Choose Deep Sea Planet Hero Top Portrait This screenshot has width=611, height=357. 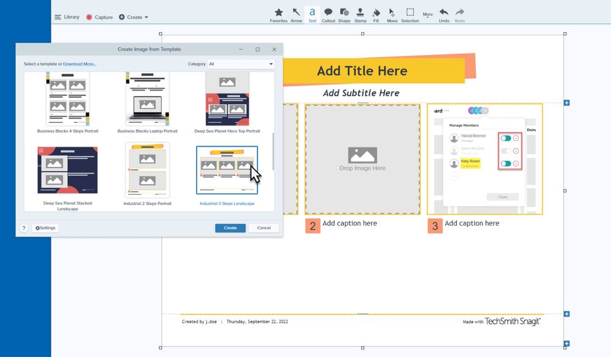click(x=227, y=103)
